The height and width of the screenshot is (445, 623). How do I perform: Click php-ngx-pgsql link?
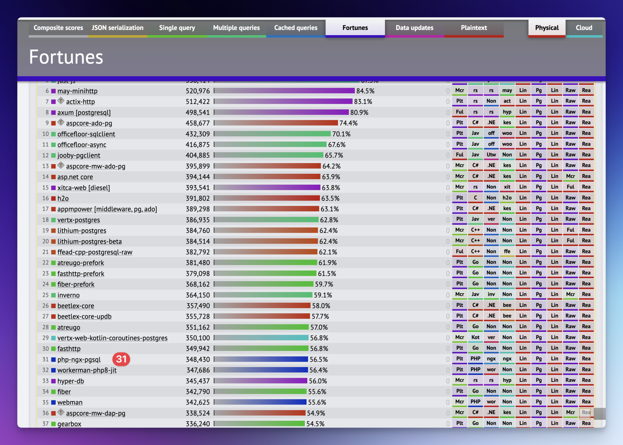point(79,359)
